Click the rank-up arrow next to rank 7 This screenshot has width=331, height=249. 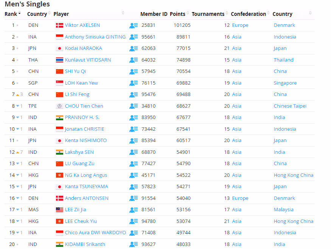point(17,94)
